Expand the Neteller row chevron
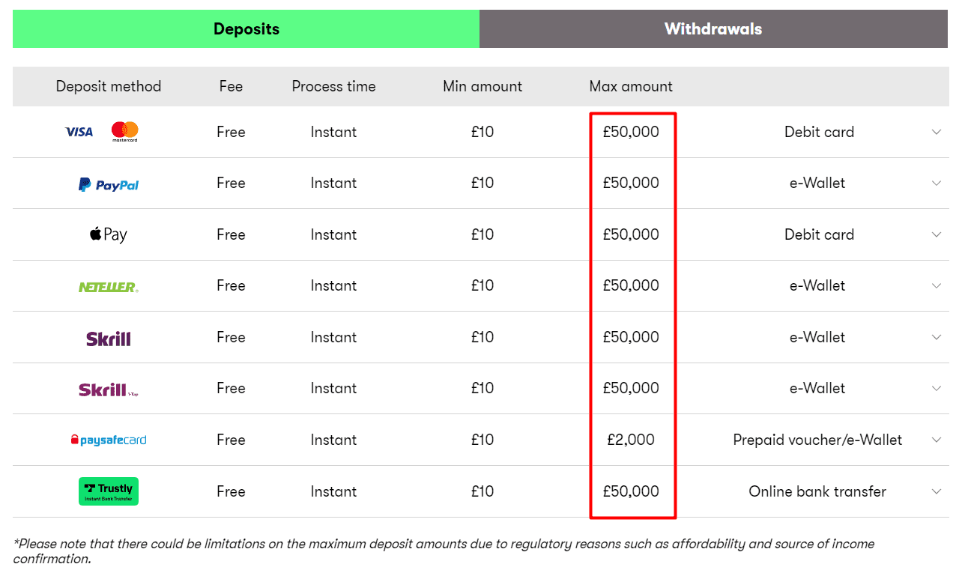Image resolution: width=959 pixels, height=573 pixels. click(937, 285)
